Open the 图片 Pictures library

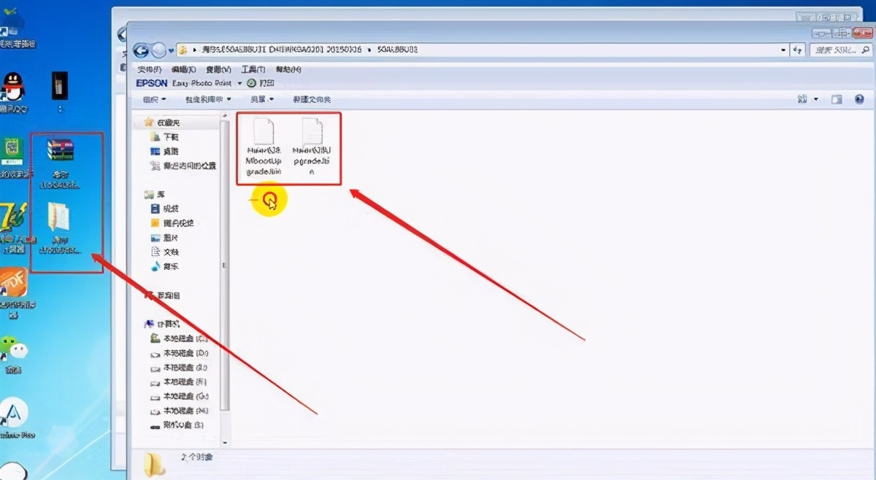point(164,238)
